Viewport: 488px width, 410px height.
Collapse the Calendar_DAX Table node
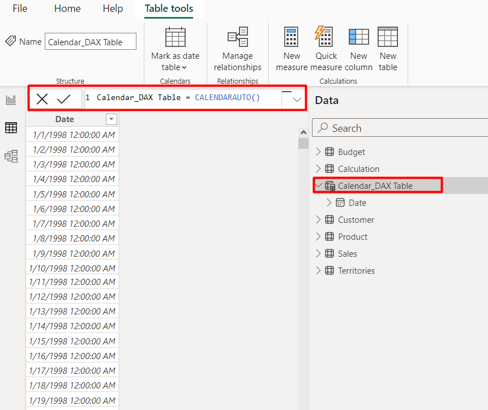coord(318,185)
